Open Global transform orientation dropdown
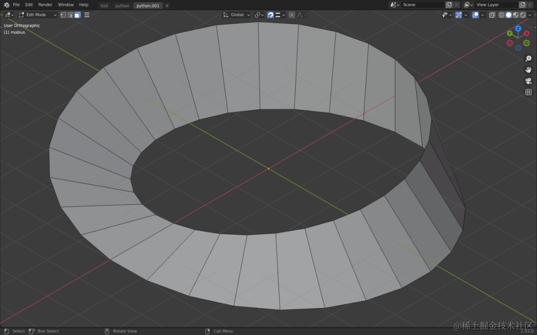The height and width of the screenshot is (335, 537). click(x=236, y=15)
